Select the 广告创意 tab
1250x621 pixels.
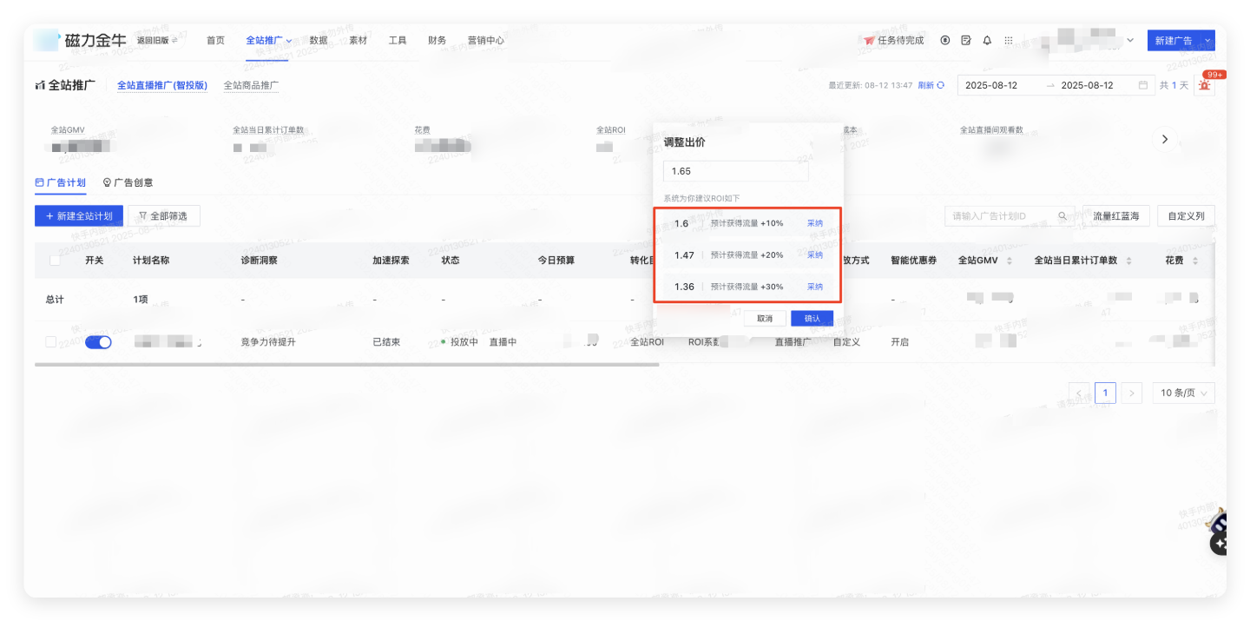point(128,182)
